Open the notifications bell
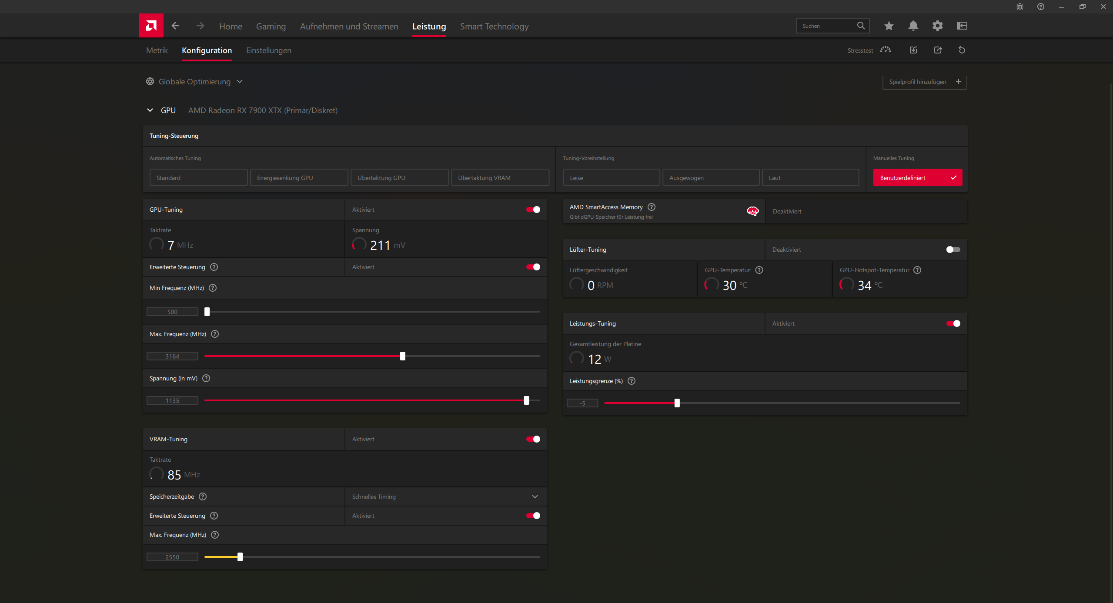 (913, 26)
